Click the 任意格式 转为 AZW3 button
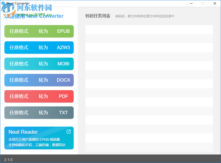Image resolution: width=221 pixels, height=163 pixels. coord(39,48)
